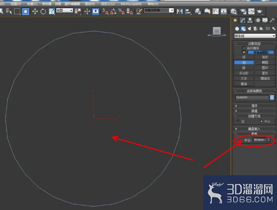Click the 螺旋线 Helix shape button
Image resolution: width=277 pixels, height=210 pixels.
265,78
